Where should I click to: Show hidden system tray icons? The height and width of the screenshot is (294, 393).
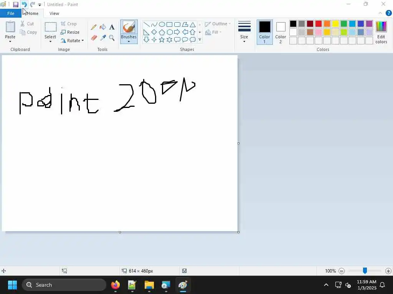326,285
